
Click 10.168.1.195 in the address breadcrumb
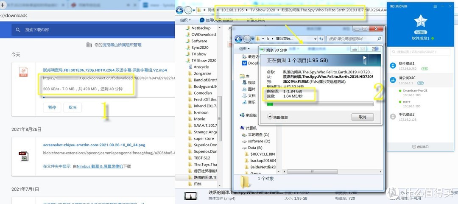(232, 10)
